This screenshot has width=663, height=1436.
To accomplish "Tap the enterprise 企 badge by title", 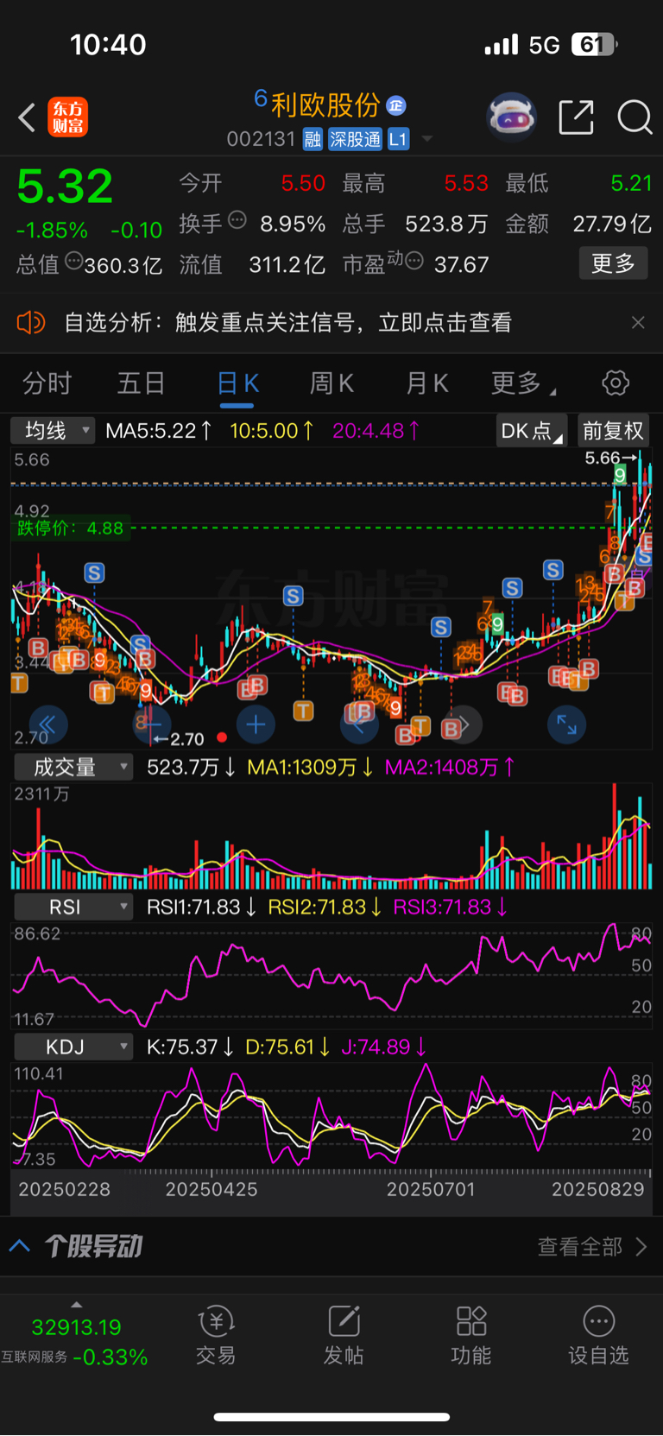I will pyautogui.click(x=396, y=105).
